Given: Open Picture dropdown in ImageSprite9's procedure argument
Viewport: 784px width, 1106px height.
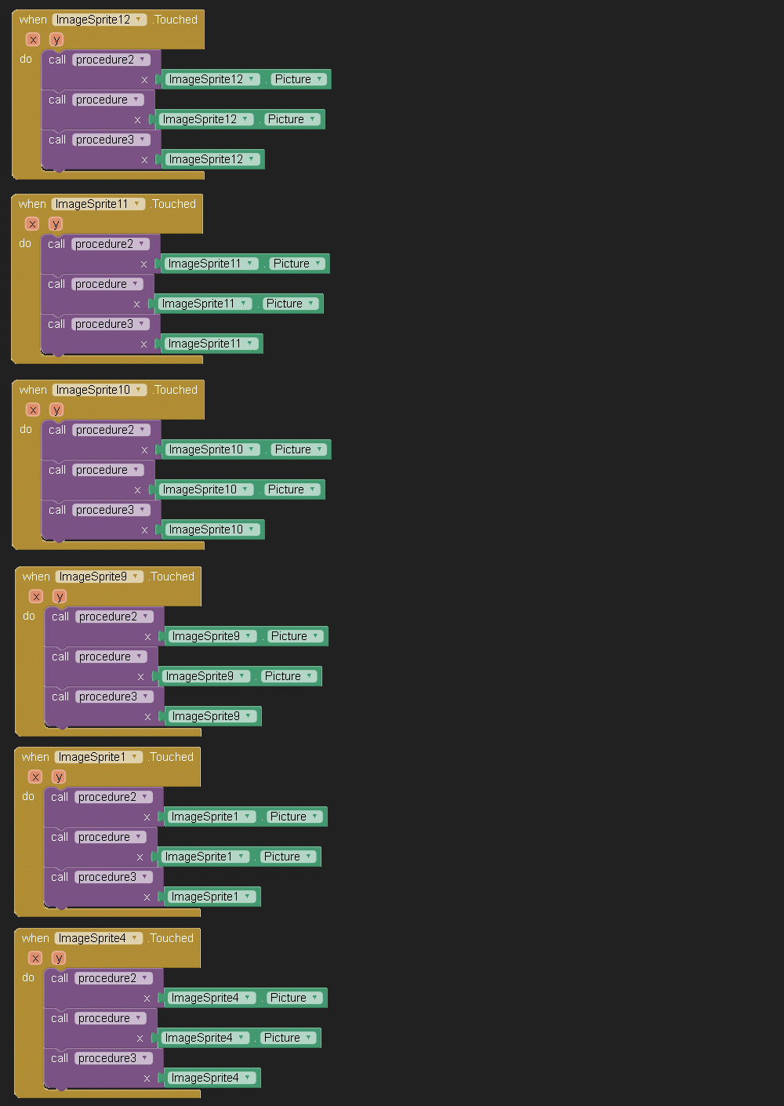Looking at the screenshot, I should 310,676.
